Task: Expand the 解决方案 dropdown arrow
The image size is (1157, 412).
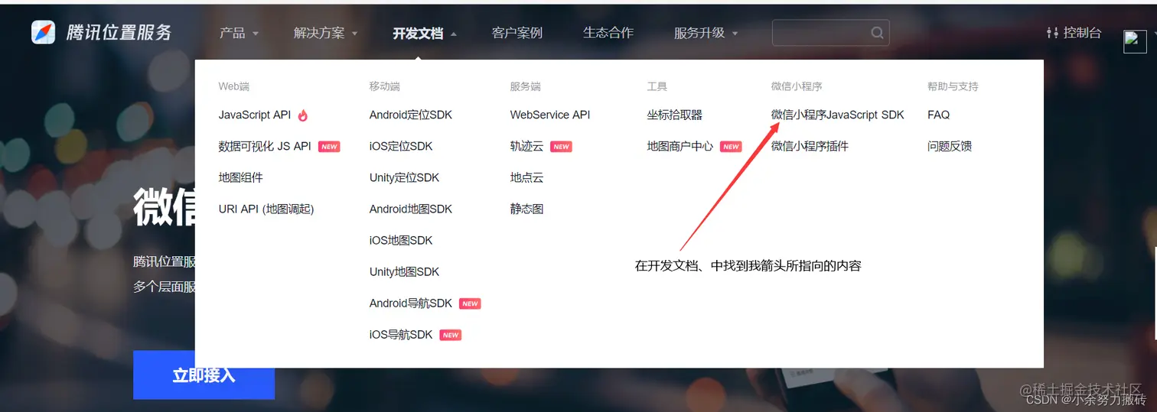Action: (354, 34)
